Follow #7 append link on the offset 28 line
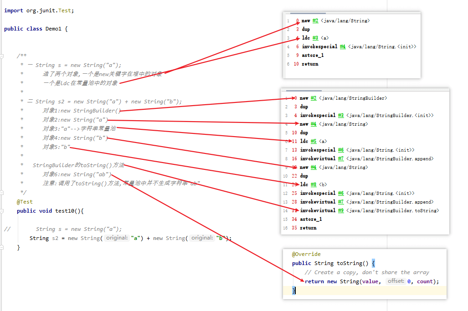The width and height of the screenshot is (468, 311). [x=341, y=202]
